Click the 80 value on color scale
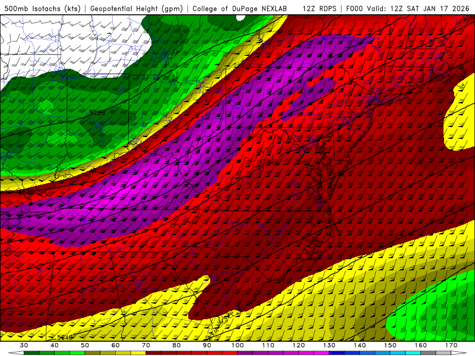The image size is (475, 356). (176, 345)
